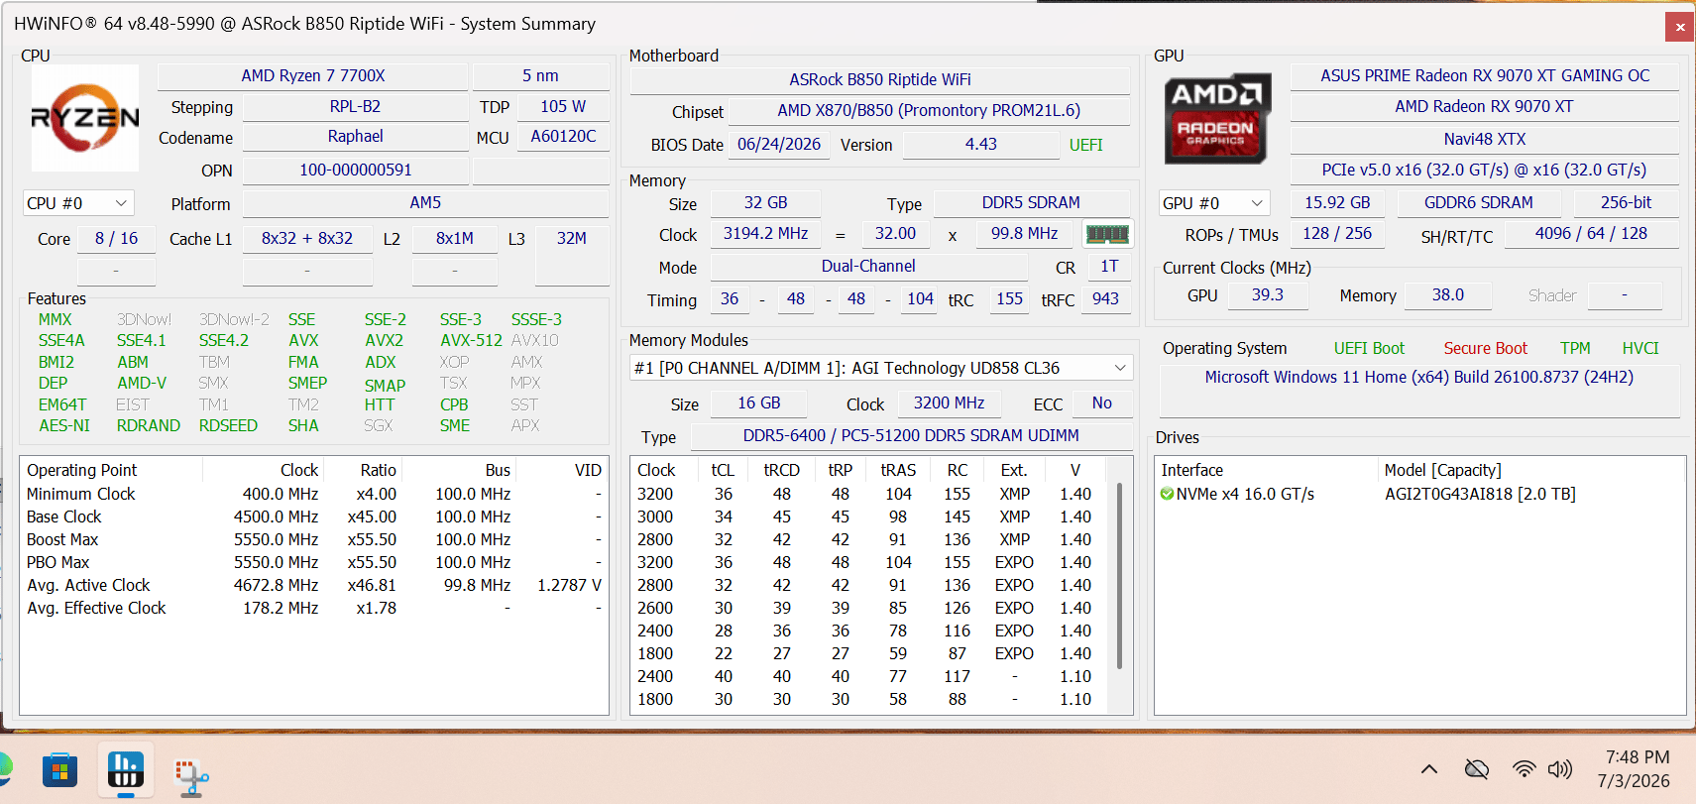
Task: Click the Dual-Channel mode field
Action: [868, 267]
